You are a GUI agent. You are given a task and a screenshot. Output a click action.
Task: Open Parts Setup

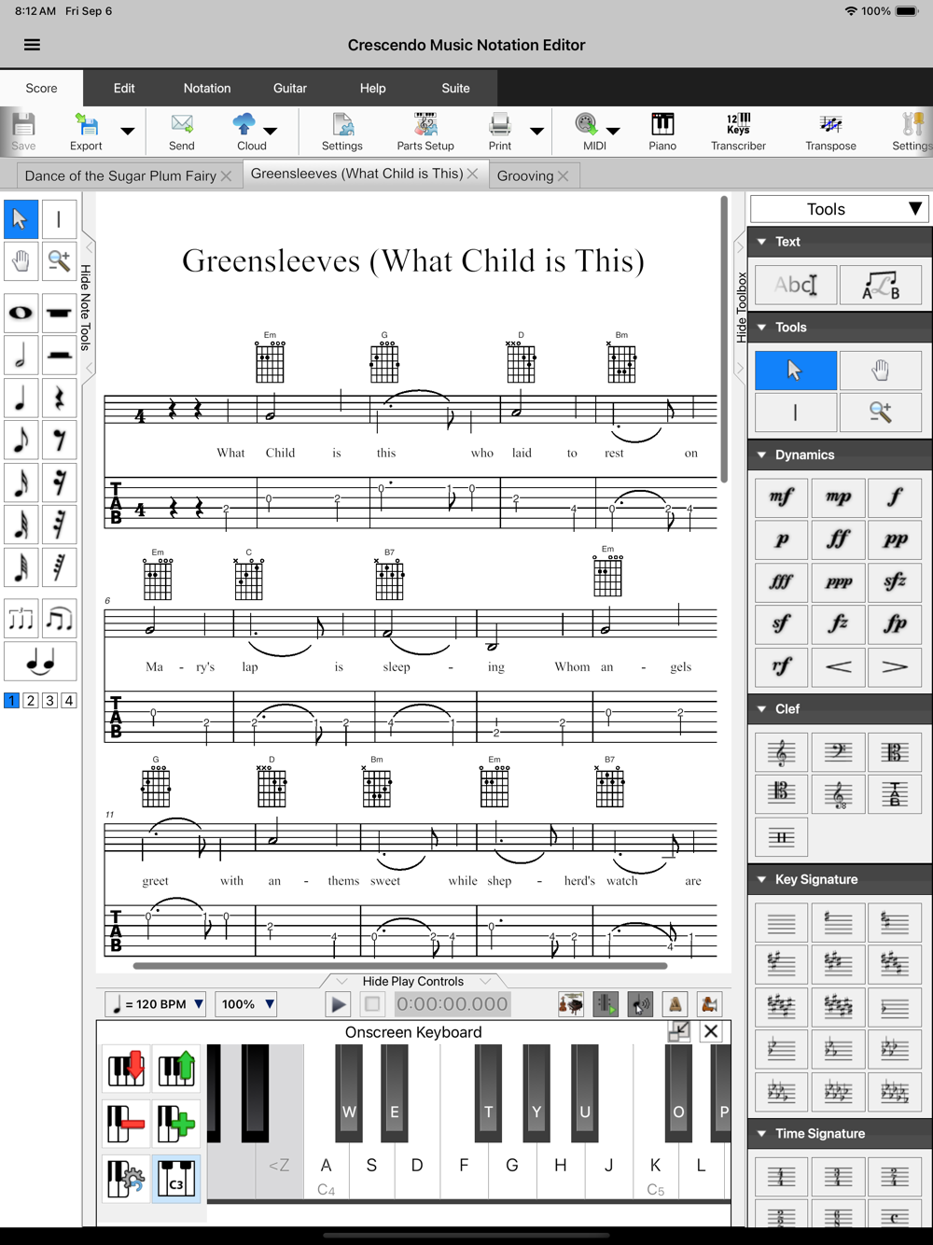425,132
